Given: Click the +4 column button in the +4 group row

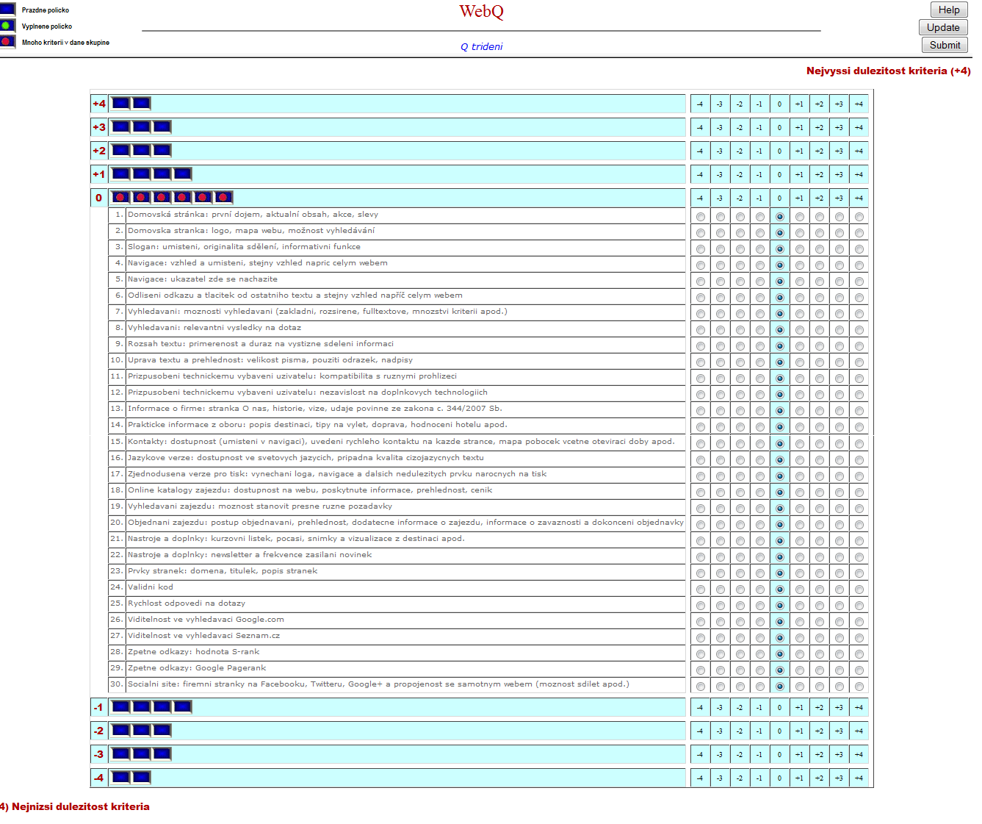Looking at the screenshot, I should [x=859, y=104].
